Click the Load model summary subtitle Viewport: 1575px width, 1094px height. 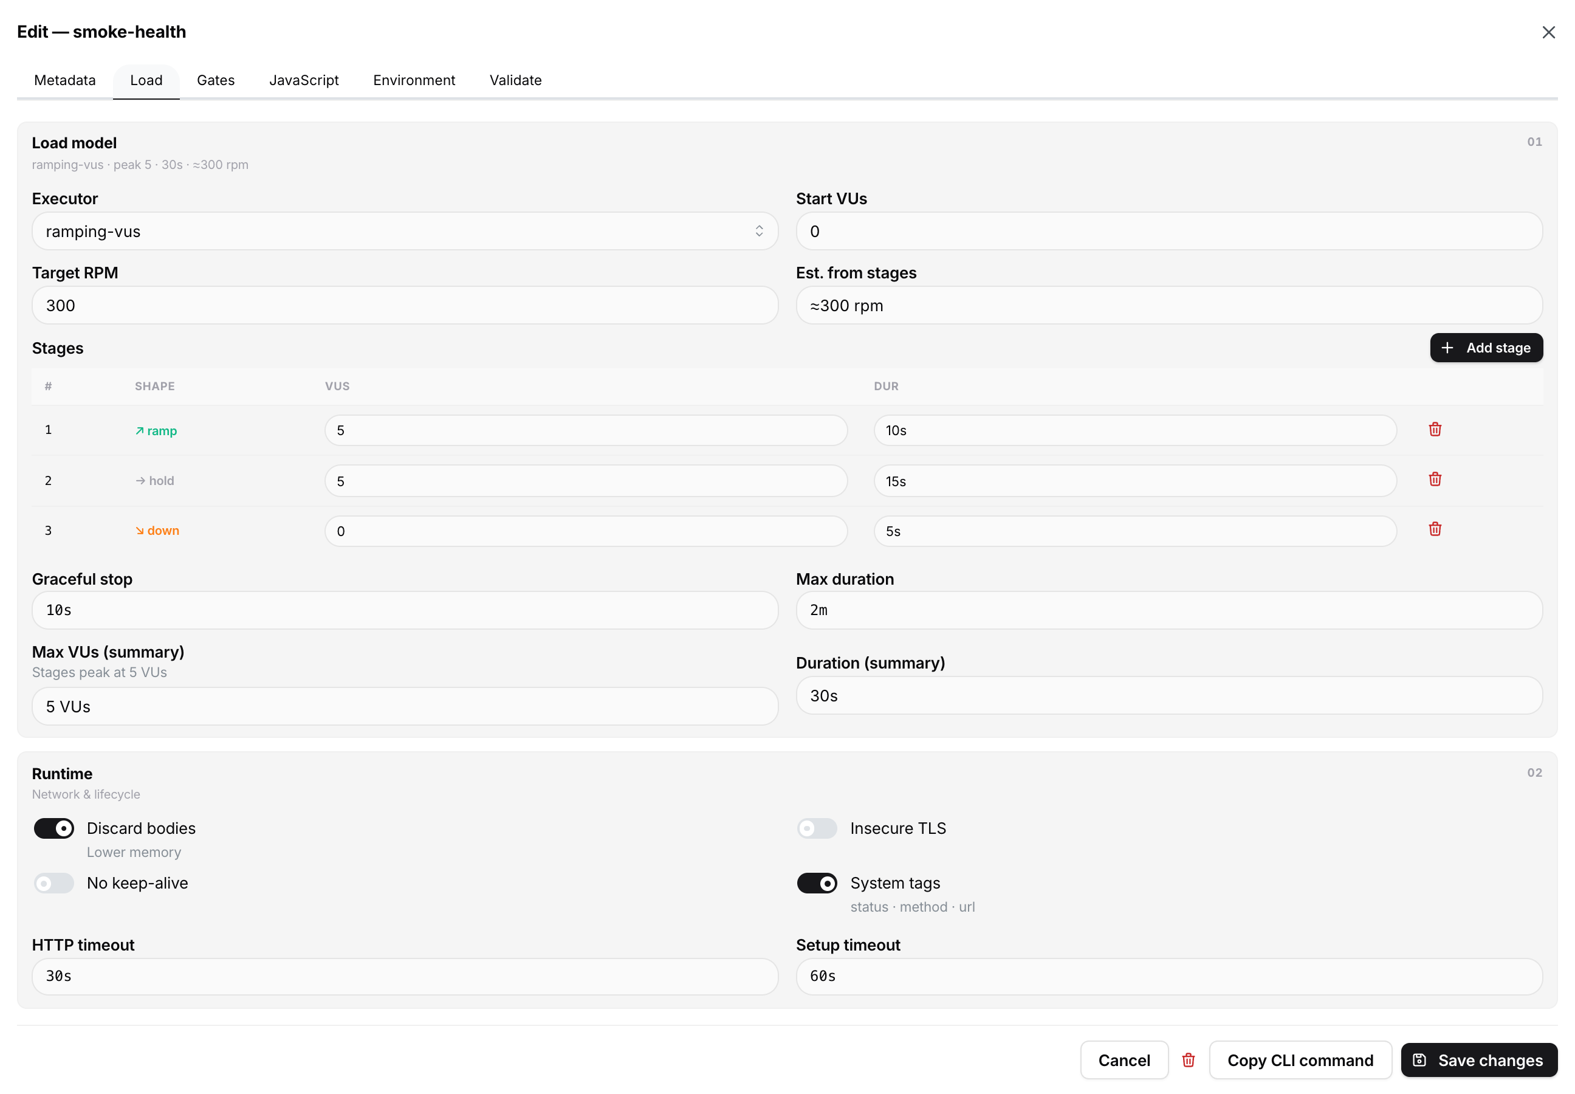point(140,165)
